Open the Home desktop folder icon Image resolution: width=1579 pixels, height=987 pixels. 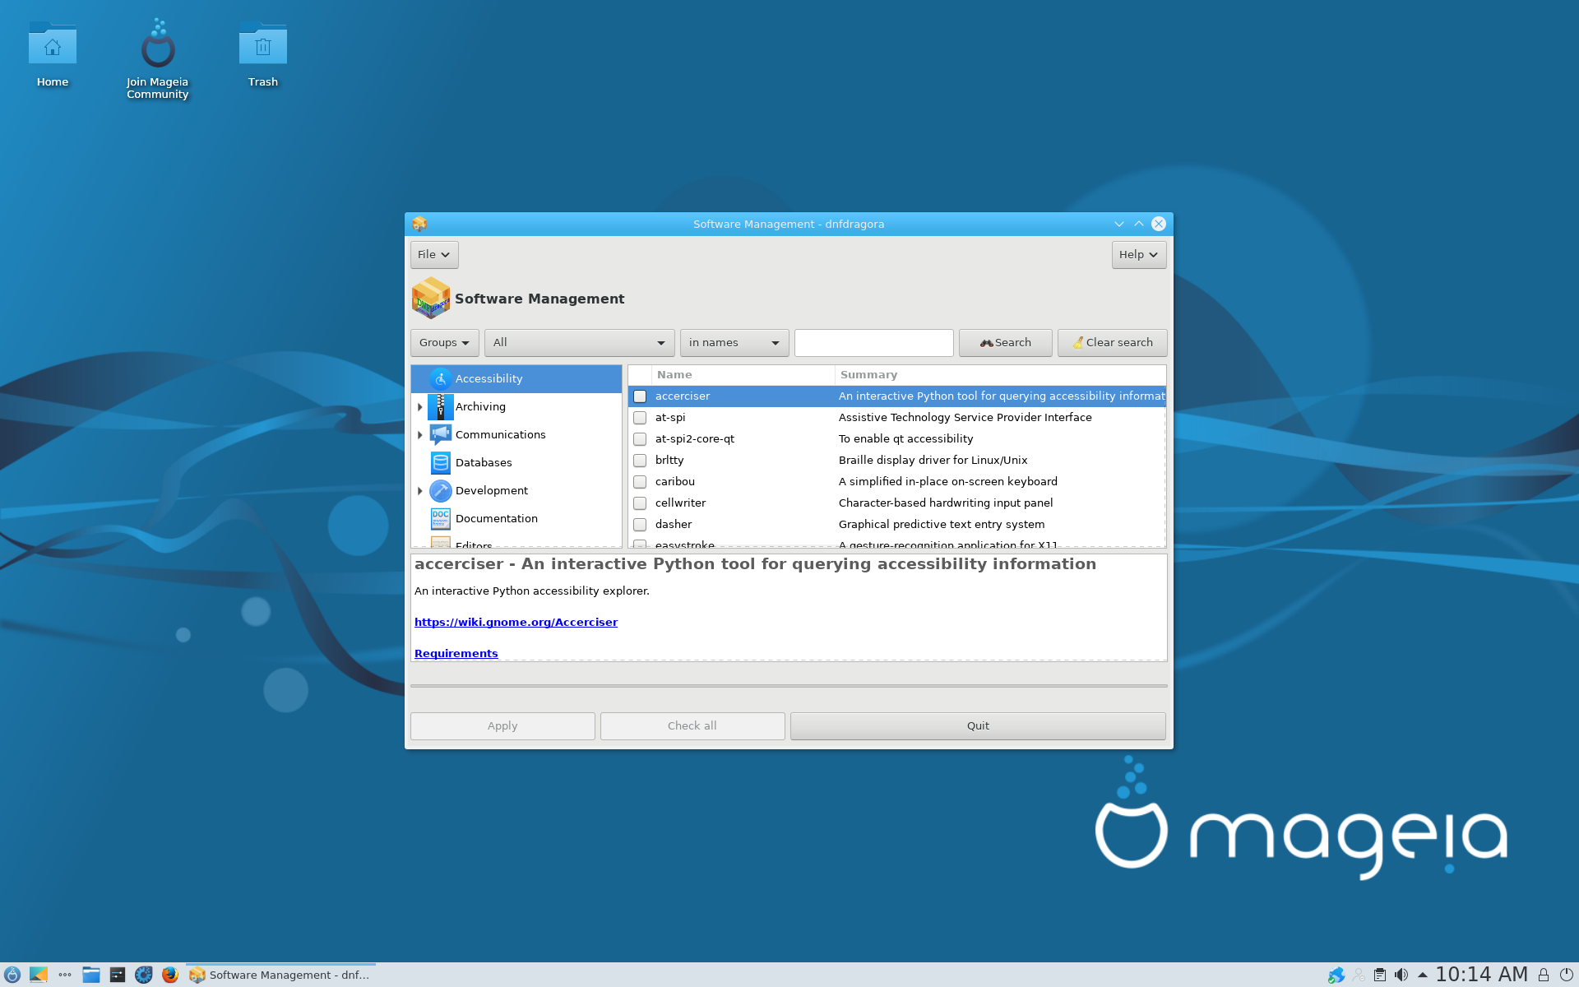53,44
